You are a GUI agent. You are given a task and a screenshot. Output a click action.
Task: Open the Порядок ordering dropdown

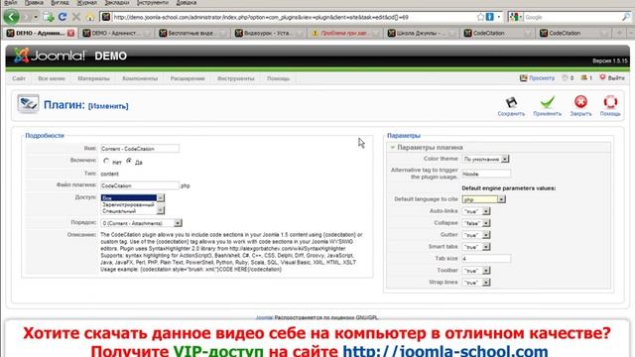(141, 223)
